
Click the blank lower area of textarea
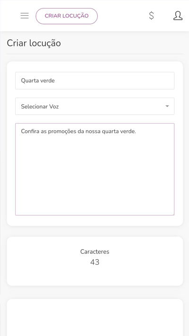point(94,182)
